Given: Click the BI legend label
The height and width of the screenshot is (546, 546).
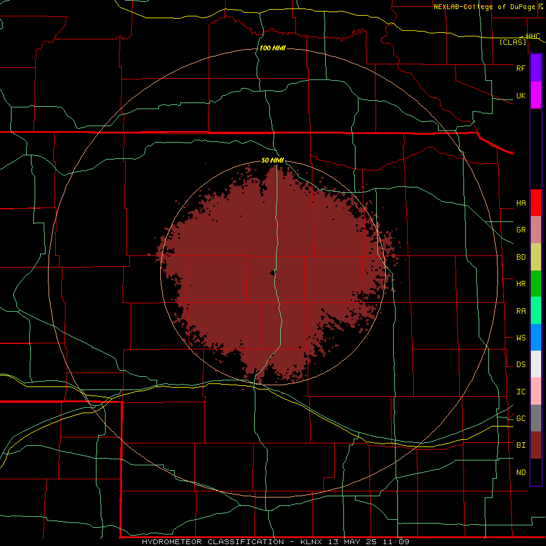Looking at the screenshot, I should click(521, 445).
